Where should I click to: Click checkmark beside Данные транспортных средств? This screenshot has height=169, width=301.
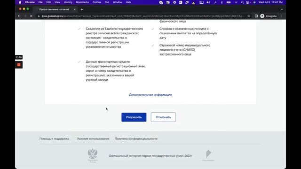(79, 61)
